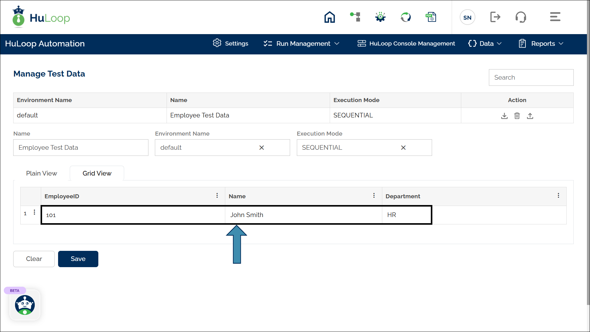The image size is (590, 332).
Task: Click the Search input field
Action: [531, 77]
